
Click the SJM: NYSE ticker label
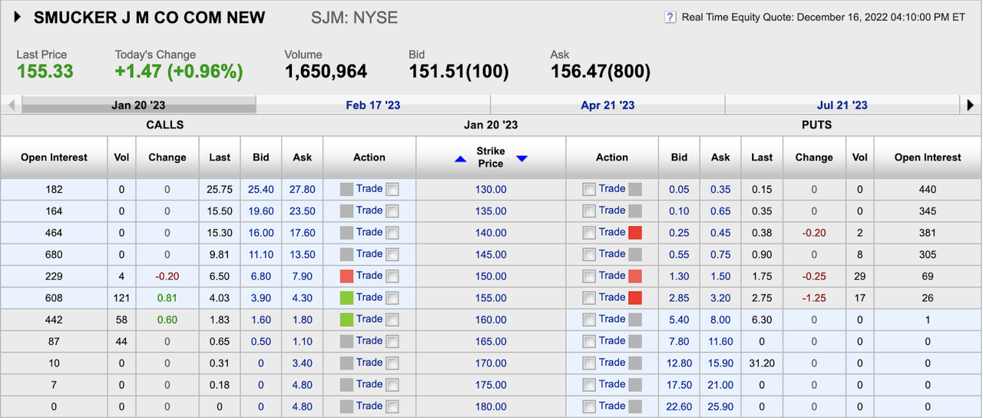pos(355,17)
